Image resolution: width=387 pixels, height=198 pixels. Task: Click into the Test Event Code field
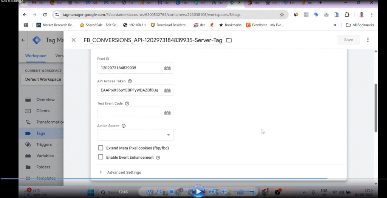tap(129, 113)
